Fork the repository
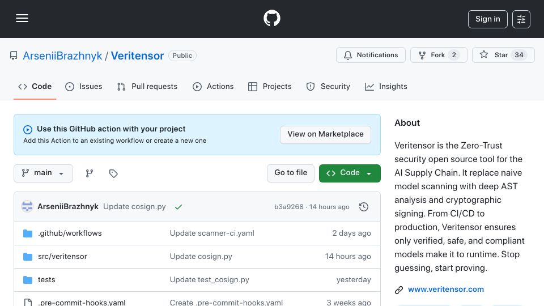This screenshot has height=306, width=544. [439, 55]
